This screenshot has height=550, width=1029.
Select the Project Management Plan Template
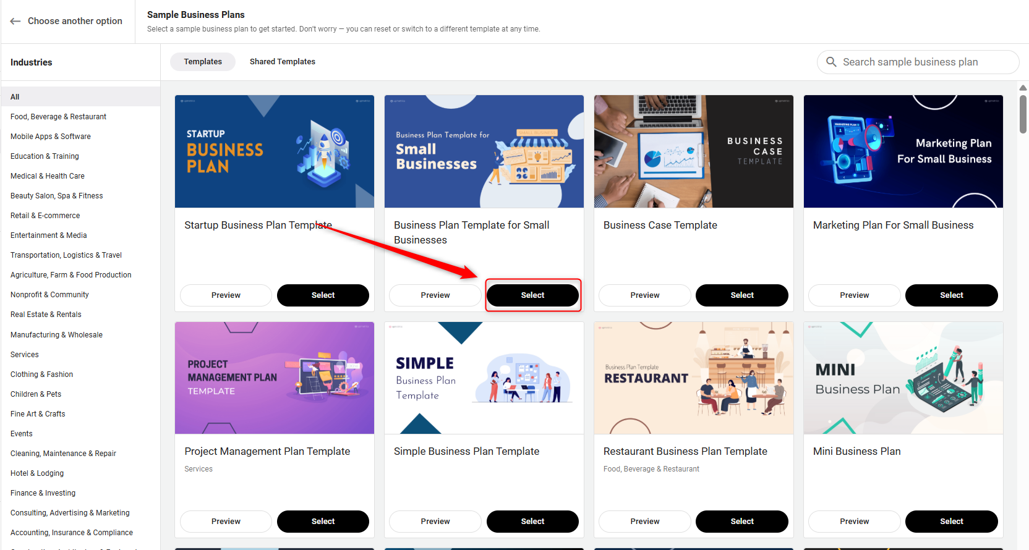pyautogui.click(x=323, y=522)
